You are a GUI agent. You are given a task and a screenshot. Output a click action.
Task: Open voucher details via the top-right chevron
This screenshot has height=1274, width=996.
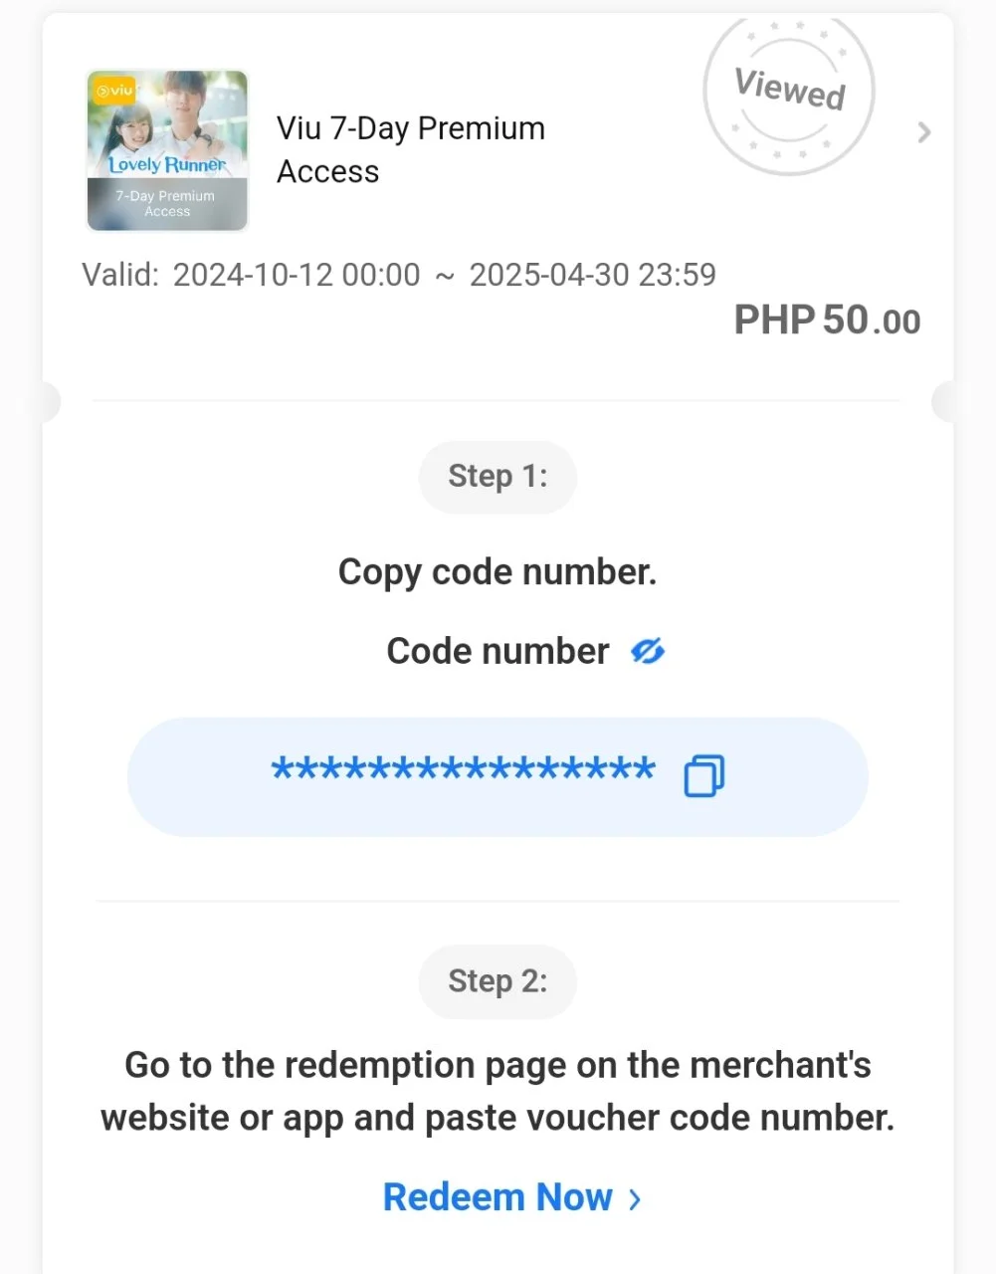pyautogui.click(x=924, y=132)
